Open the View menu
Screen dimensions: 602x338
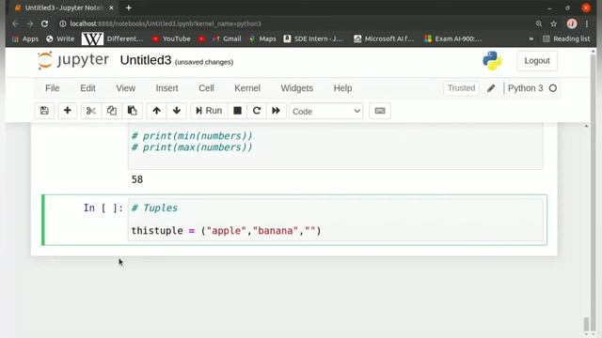point(125,88)
